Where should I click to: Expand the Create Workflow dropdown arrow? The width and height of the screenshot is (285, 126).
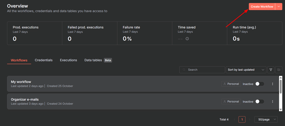[279, 7]
